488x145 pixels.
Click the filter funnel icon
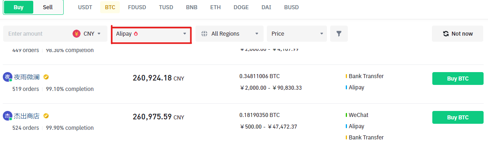(339, 34)
